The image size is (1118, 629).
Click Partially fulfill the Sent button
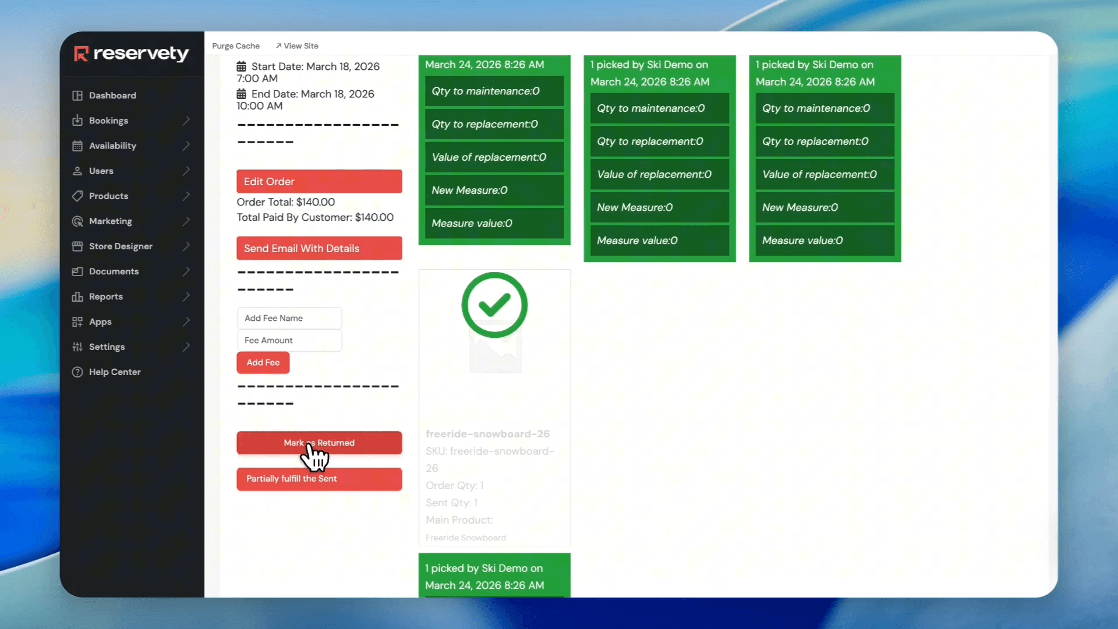click(x=319, y=479)
